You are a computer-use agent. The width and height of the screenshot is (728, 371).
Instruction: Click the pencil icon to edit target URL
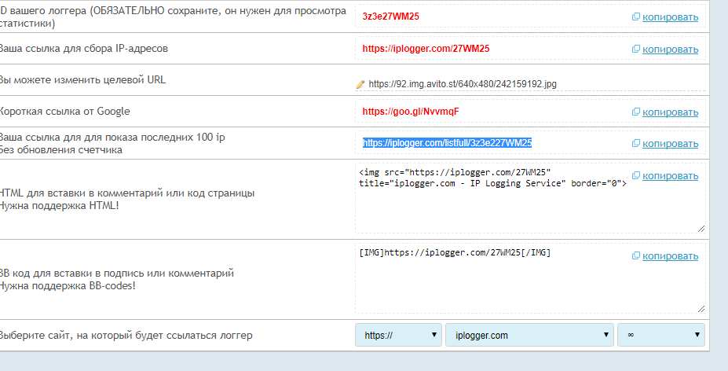point(360,84)
